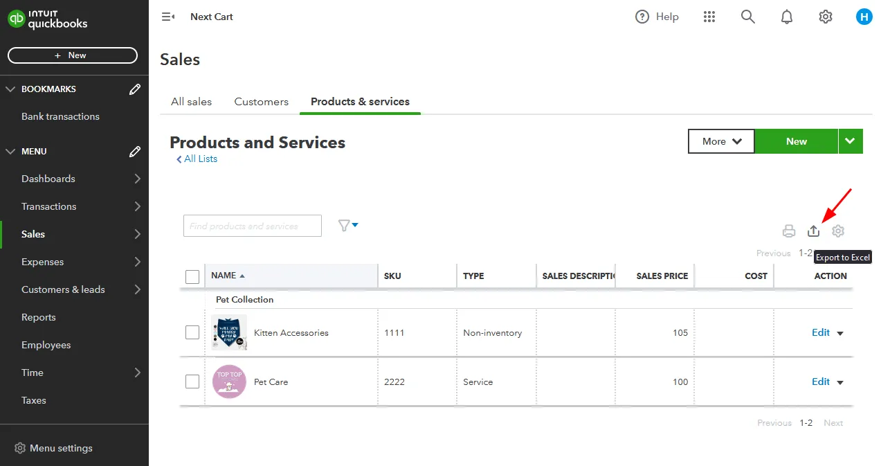This screenshot has height=466, width=881.
Task: Expand the Transactions submenu arrow
Action: point(137,206)
